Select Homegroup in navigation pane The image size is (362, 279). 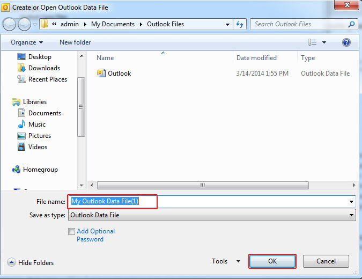[x=40, y=170]
